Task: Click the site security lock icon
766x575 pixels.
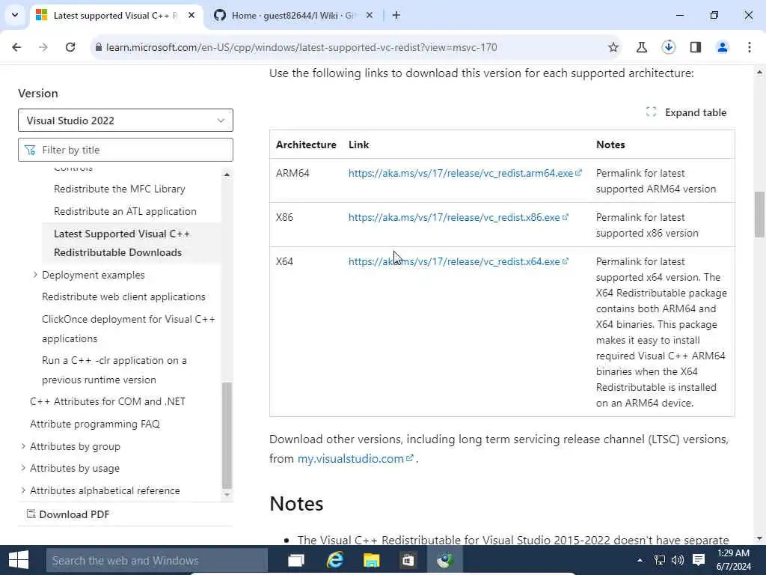Action: click(x=99, y=47)
